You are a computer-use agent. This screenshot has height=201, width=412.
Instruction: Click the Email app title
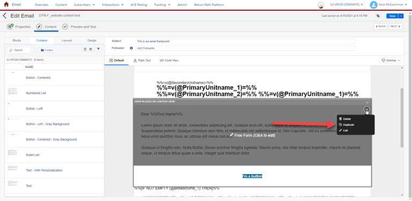[x=17, y=4]
